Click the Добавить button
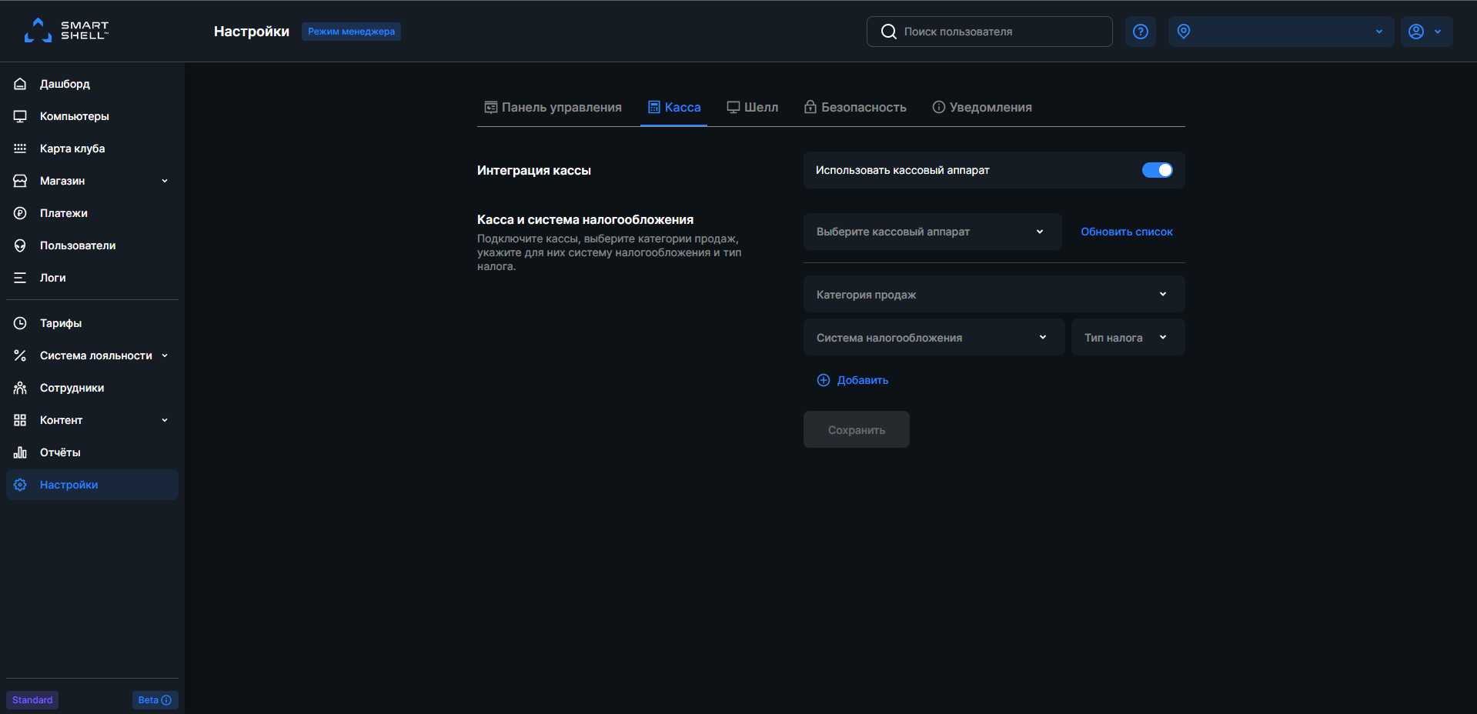The width and height of the screenshot is (1477, 714). 852,380
